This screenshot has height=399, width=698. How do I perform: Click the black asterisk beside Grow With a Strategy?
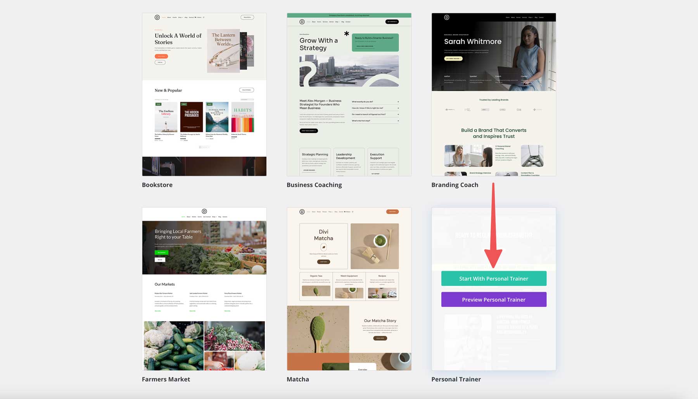click(346, 34)
